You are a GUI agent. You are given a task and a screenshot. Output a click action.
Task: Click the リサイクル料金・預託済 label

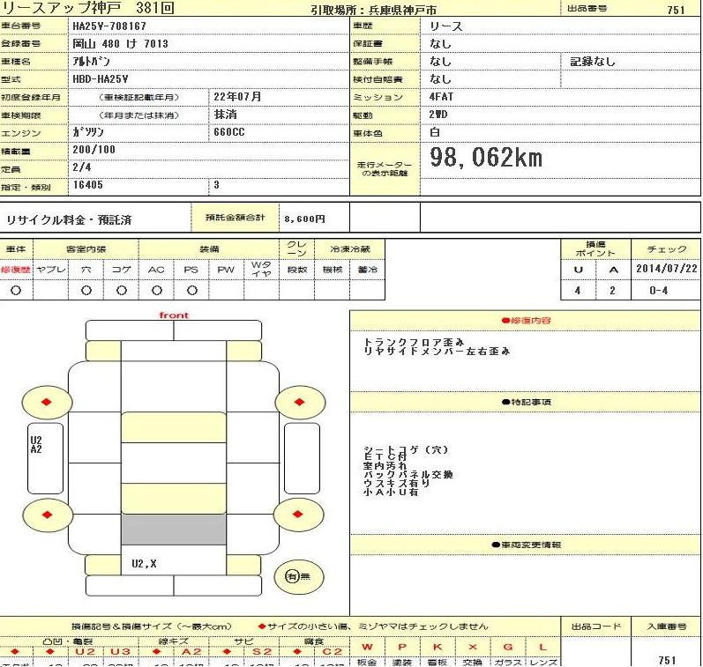[69, 220]
